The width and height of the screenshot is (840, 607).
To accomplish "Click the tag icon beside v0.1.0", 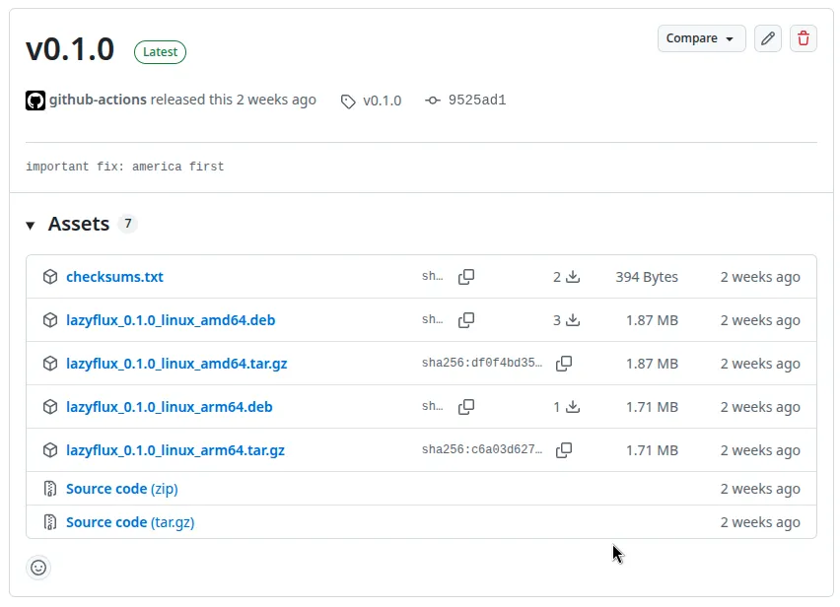I will (348, 101).
